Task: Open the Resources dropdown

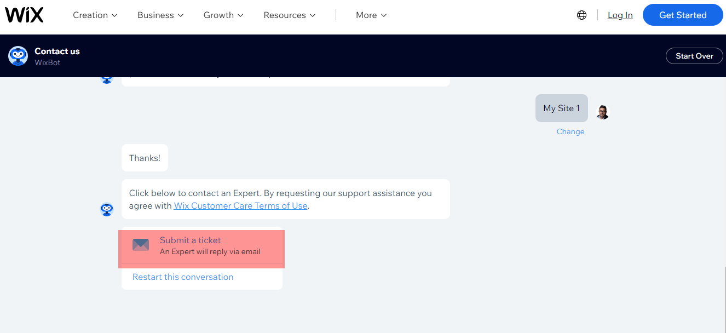Action: [289, 15]
